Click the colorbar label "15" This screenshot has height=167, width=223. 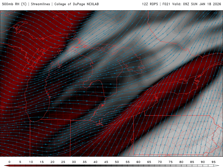42,162
